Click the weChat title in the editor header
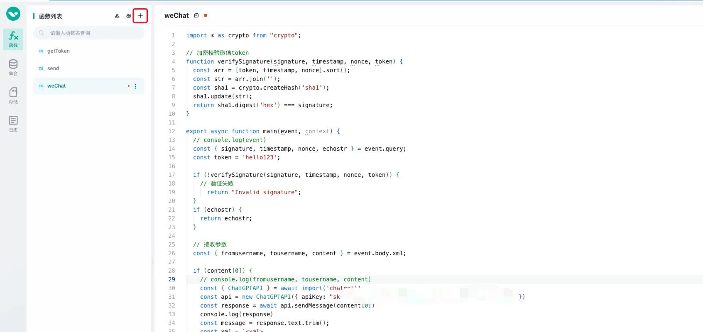Viewport: 703px width, 332px height. point(176,15)
